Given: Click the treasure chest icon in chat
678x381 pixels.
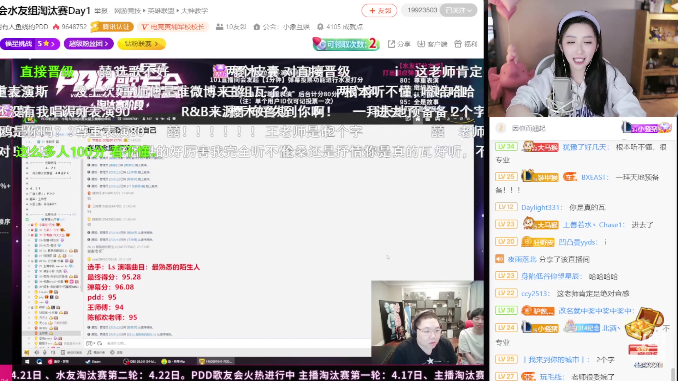Looking at the screenshot, I should [x=644, y=324].
